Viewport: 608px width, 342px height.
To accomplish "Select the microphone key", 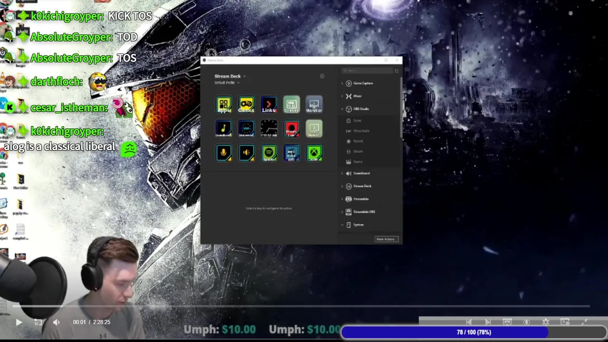I will [x=224, y=153].
